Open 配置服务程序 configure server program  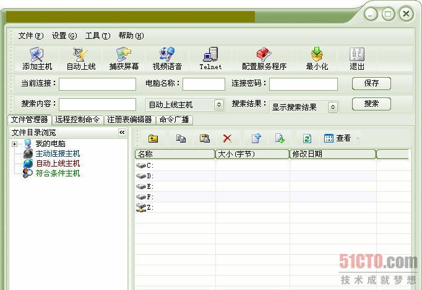(x=264, y=59)
